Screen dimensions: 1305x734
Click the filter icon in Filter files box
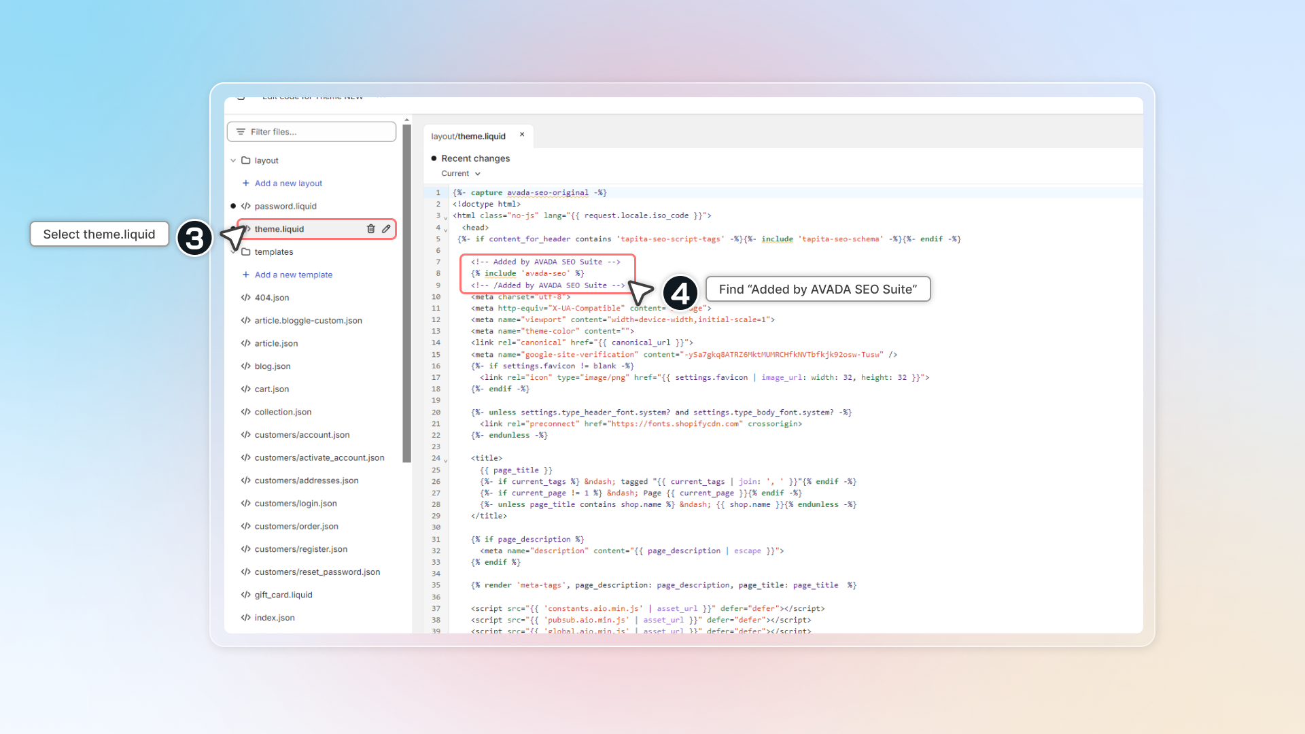pos(241,132)
